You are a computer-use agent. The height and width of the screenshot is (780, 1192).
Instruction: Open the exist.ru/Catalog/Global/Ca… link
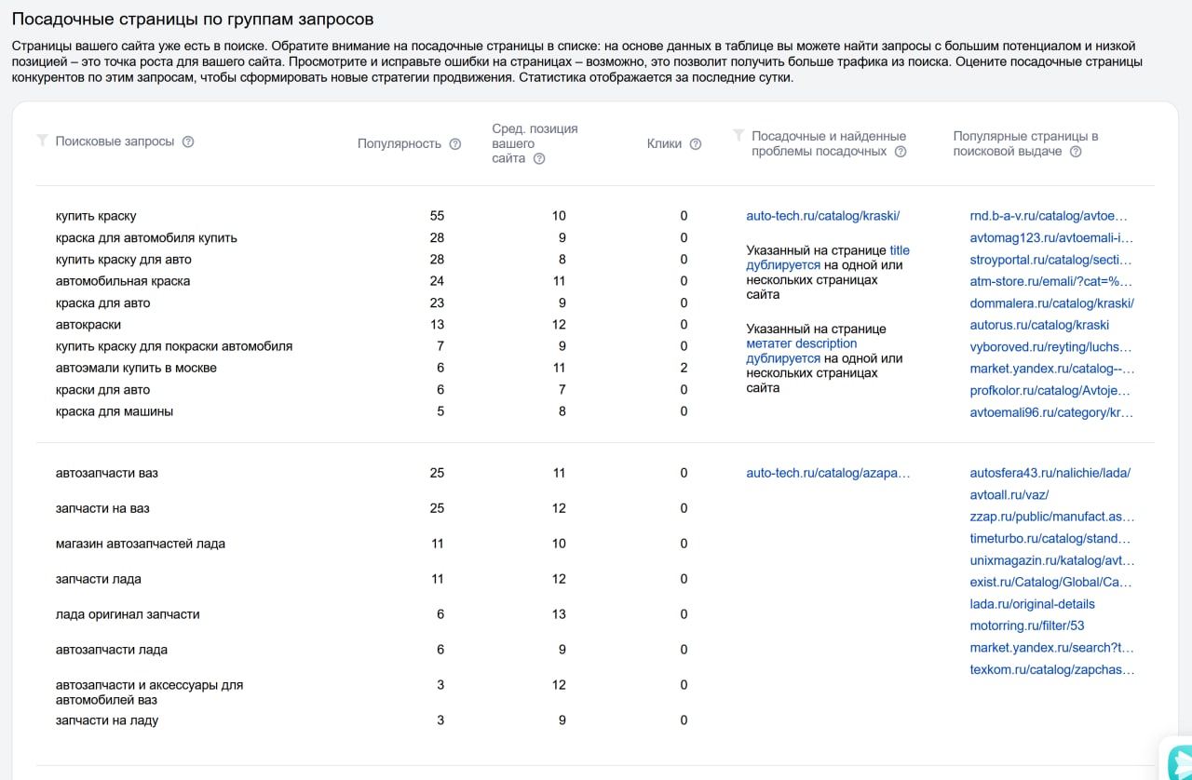[x=1050, y=582]
